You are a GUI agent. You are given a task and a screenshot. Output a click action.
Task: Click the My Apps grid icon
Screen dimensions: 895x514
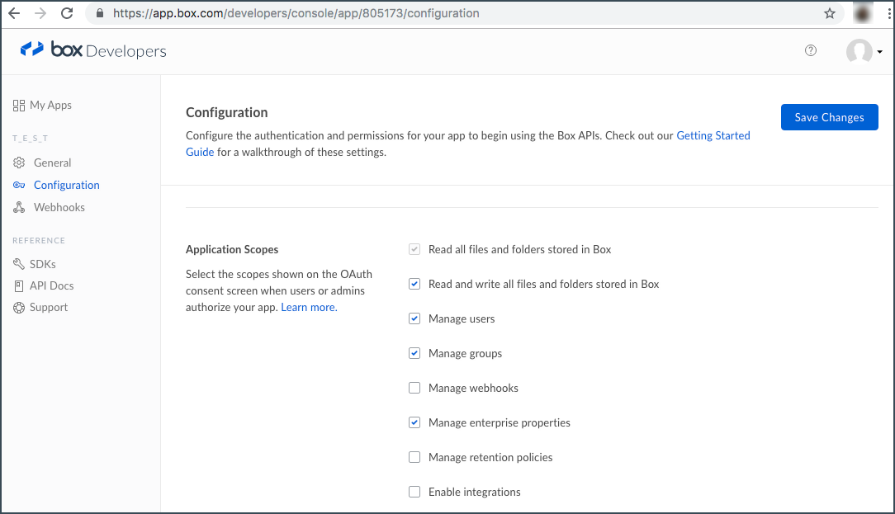coord(19,106)
